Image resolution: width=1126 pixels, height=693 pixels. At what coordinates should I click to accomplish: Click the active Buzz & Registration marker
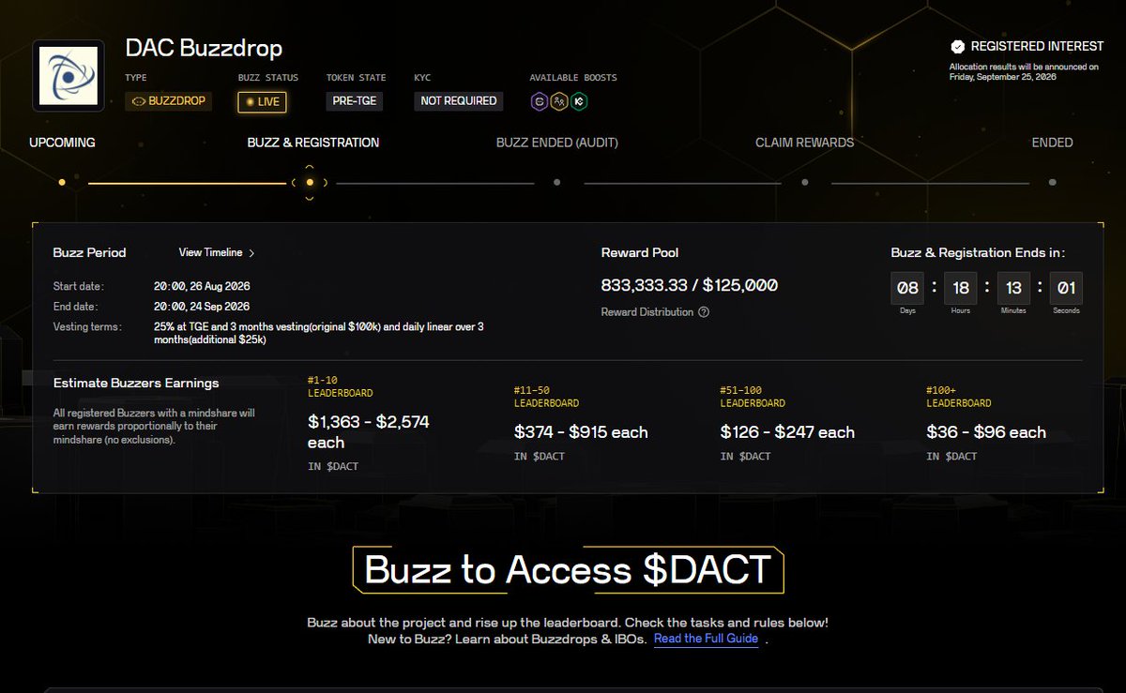click(310, 183)
